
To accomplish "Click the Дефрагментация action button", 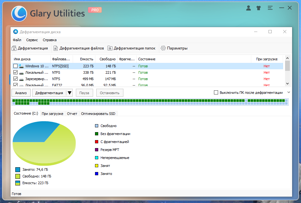I will click(49, 93).
